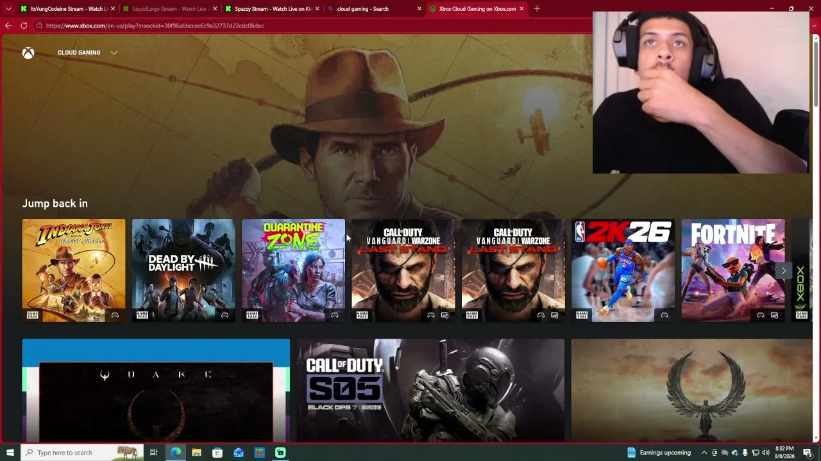Close the cloud gaming Search tab
The width and height of the screenshot is (821, 461).
tap(419, 9)
